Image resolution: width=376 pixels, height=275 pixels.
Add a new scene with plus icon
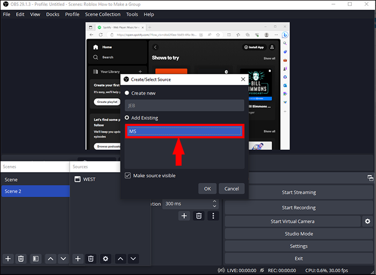(x=8, y=259)
